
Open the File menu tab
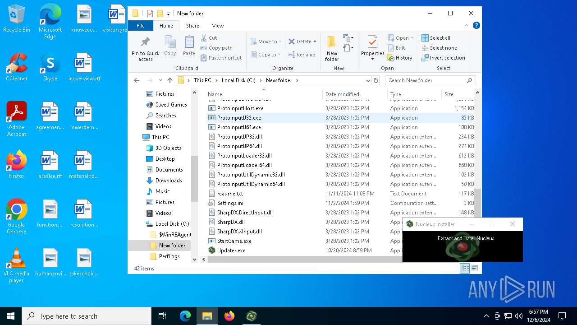[x=141, y=26]
